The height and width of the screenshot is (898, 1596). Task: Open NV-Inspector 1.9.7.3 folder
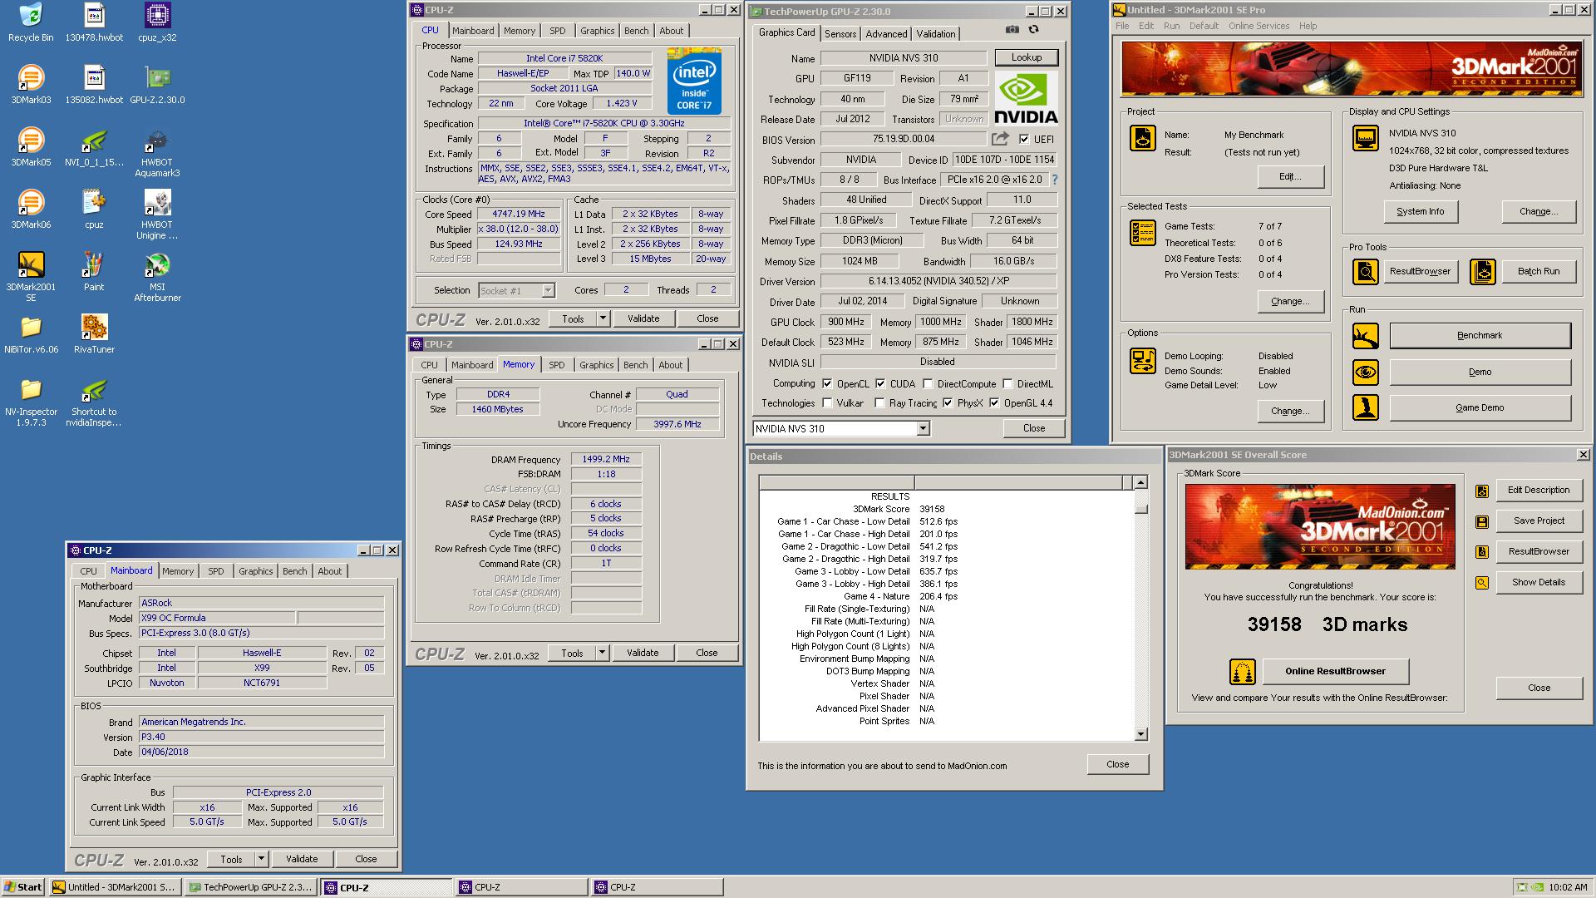coord(31,402)
